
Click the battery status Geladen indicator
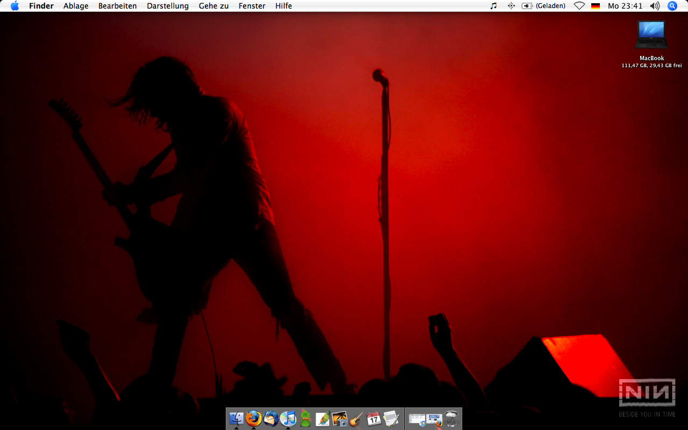pyautogui.click(x=543, y=6)
